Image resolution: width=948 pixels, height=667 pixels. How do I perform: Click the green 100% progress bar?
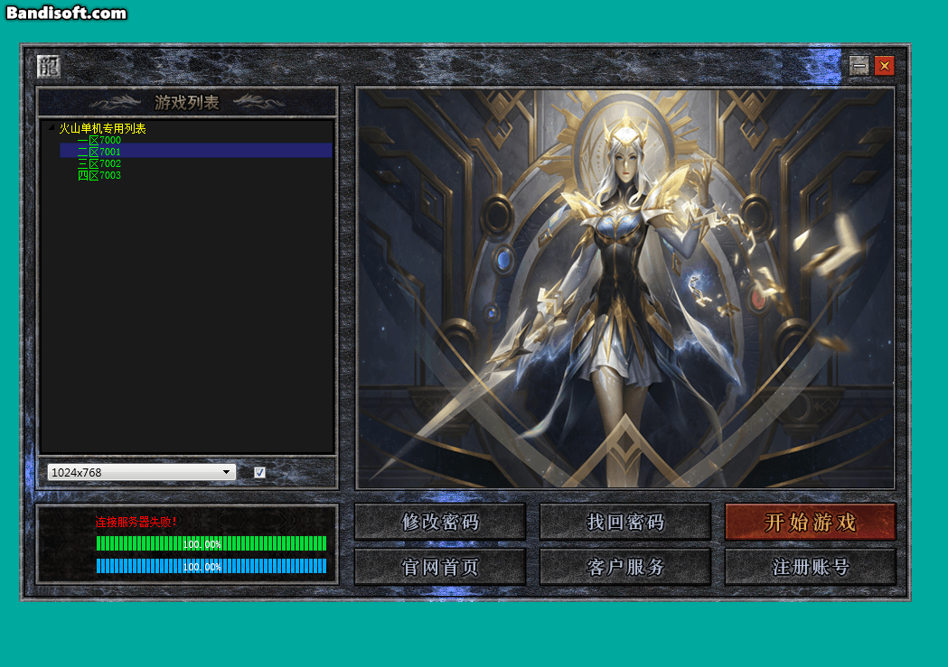tap(211, 543)
